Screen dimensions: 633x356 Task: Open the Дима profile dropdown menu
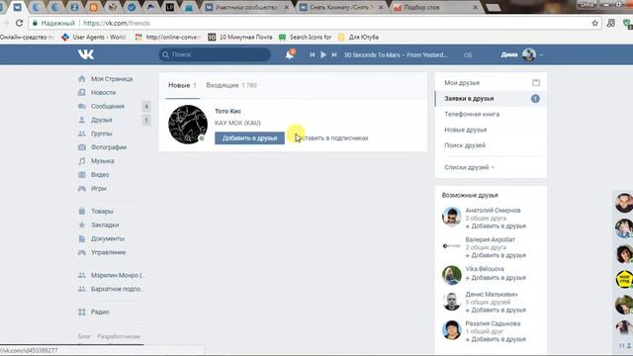tap(521, 54)
